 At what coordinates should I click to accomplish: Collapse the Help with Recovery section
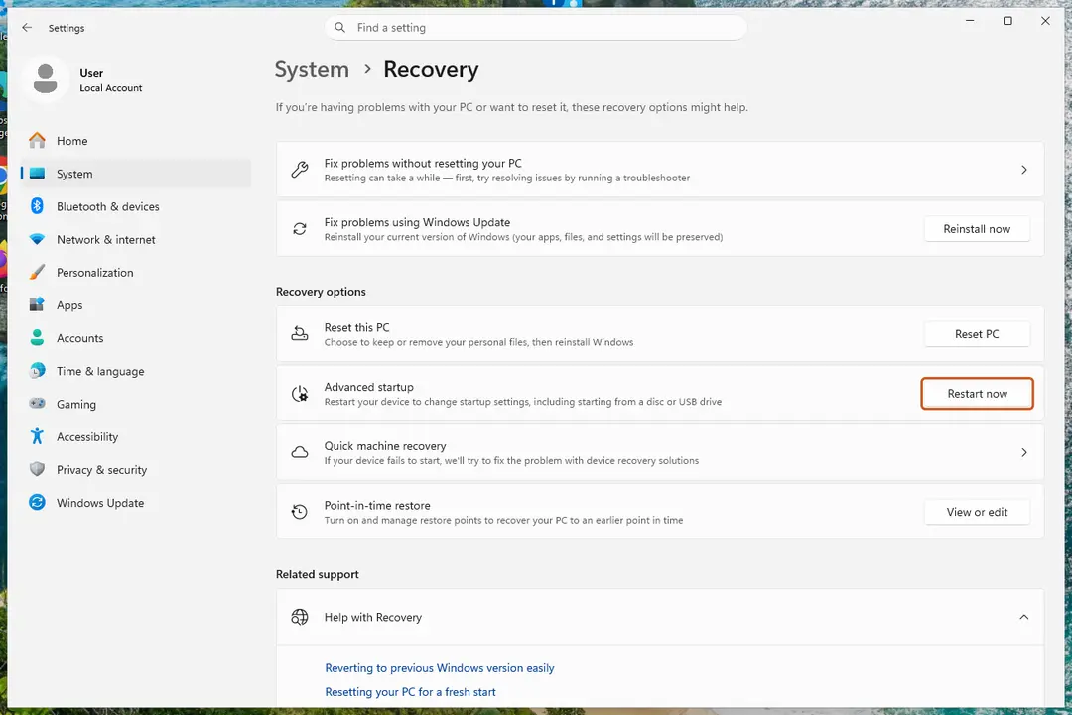pyautogui.click(x=1023, y=617)
